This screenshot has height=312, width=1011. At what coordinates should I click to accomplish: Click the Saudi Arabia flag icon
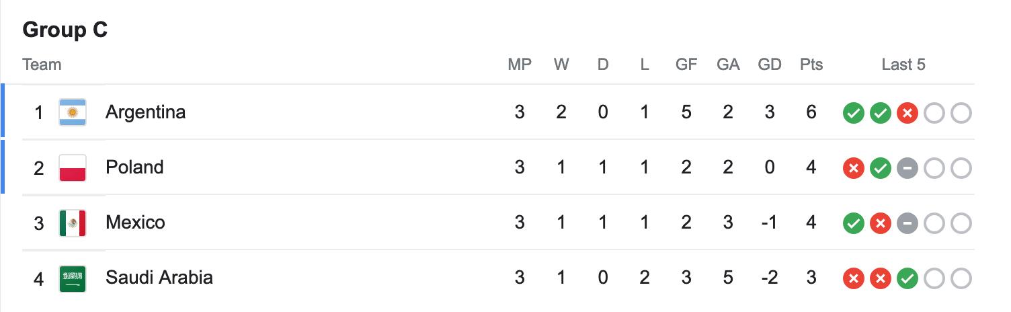(73, 278)
